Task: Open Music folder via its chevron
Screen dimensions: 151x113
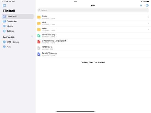Action: point(148,23)
